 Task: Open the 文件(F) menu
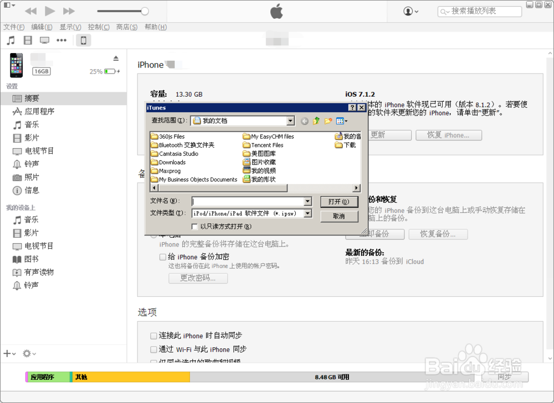point(14,27)
